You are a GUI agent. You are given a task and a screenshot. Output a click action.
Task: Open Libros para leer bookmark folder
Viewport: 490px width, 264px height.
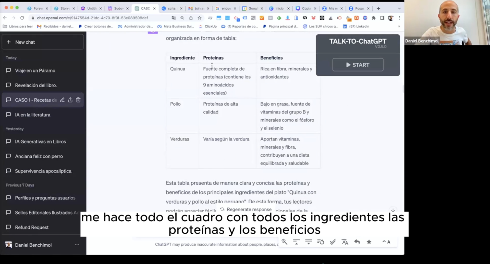click(18, 26)
